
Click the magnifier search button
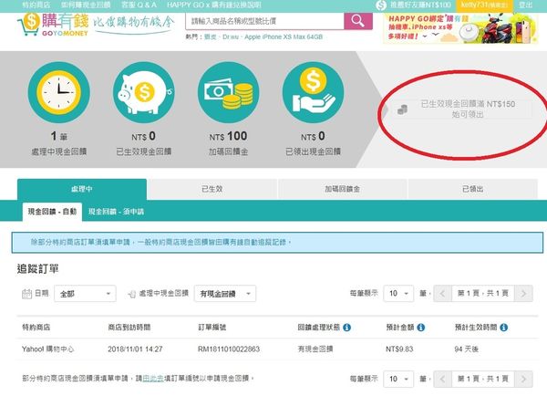(356, 20)
